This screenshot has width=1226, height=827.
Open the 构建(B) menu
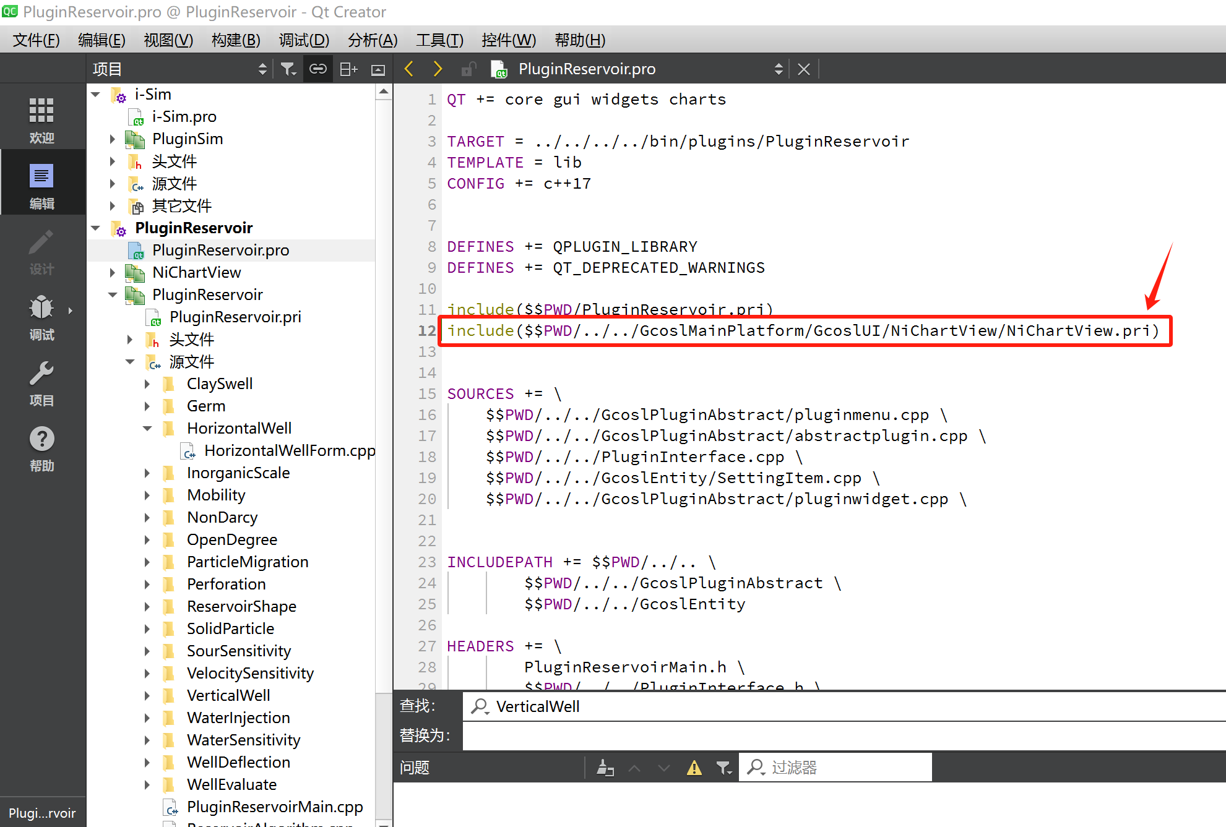pyautogui.click(x=235, y=40)
